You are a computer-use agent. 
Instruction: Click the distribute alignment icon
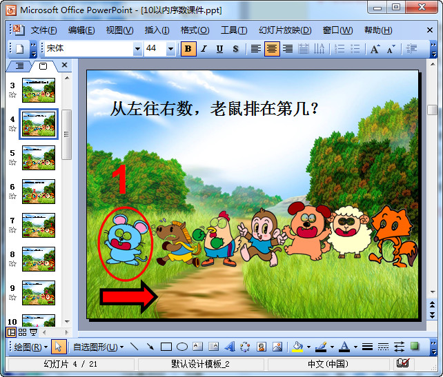click(304, 49)
